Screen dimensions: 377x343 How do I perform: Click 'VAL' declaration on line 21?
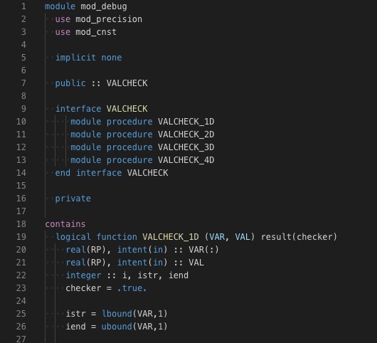click(x=196, y=263)
